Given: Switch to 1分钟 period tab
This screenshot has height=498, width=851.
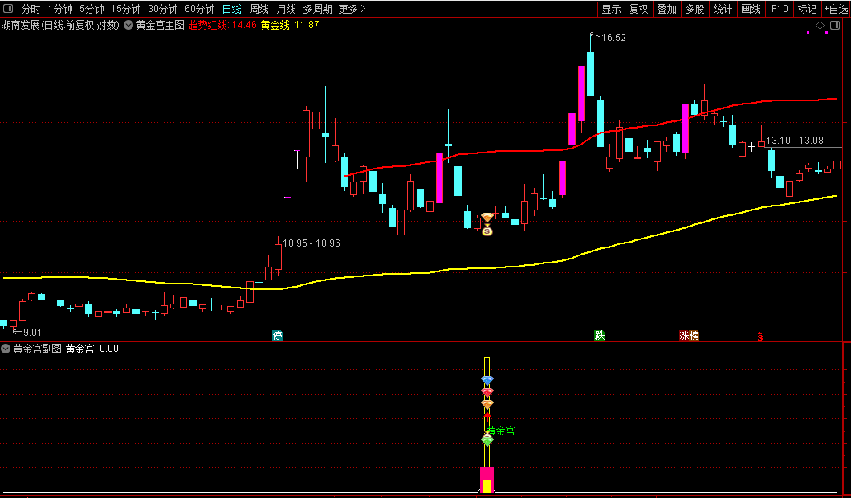Looking at the screenshot, I should 60,9.
